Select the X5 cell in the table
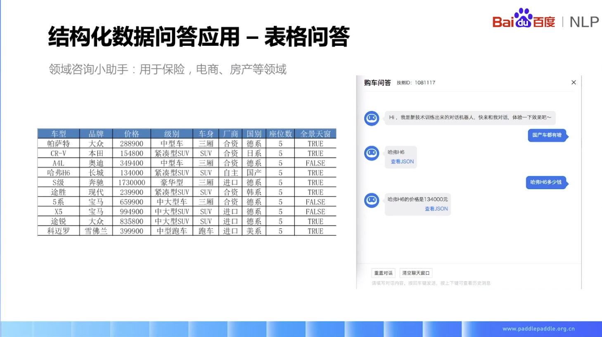 pyautogui.click(x=59, y=211)
